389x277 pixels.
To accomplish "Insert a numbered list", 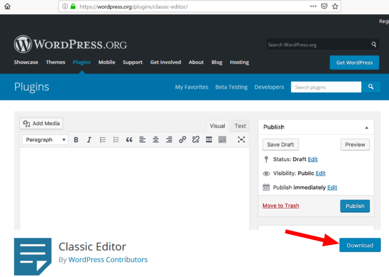I will [x=116, y=140].
